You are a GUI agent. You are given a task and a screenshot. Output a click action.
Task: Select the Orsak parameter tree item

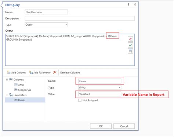click(x=25, y=100)
